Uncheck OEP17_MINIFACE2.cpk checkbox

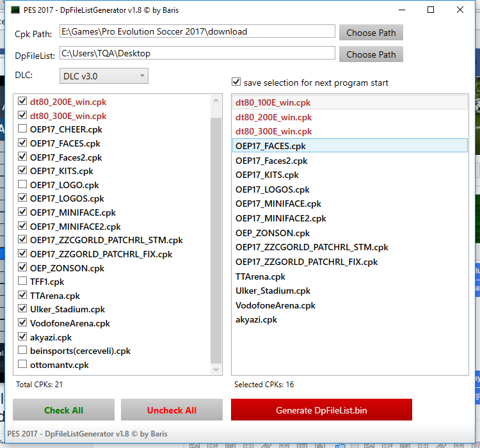pyautogui.click(x=22, y=226)
